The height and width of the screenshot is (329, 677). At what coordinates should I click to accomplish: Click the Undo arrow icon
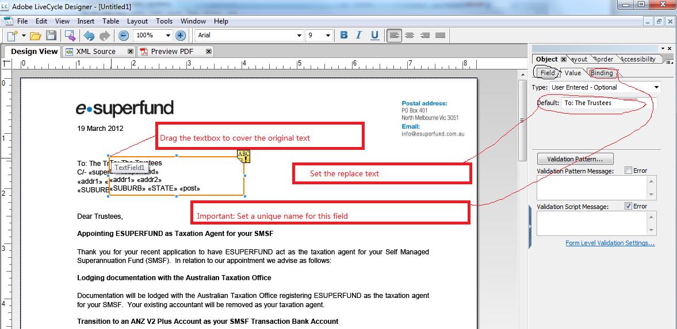[x=89, y=36]
